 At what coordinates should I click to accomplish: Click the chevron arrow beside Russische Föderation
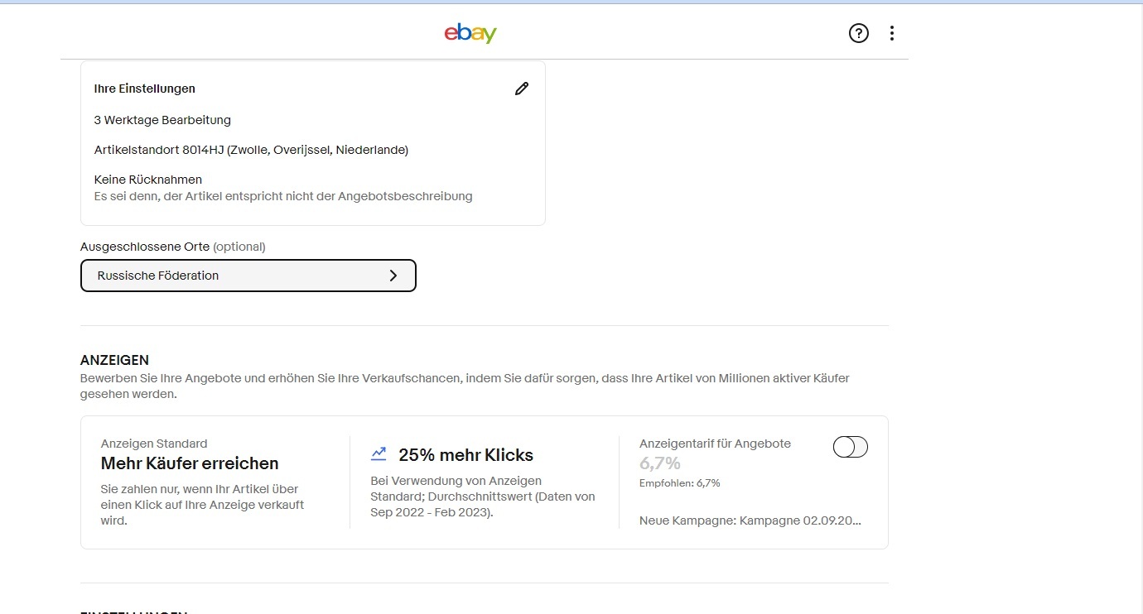coord(393,276)
